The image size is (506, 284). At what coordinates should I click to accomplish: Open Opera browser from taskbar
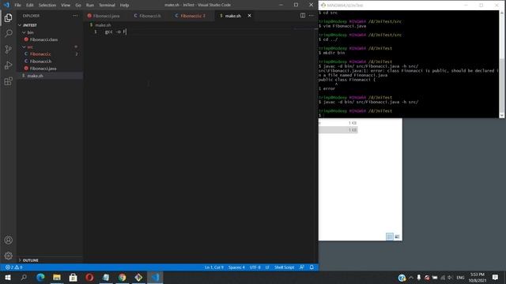[x=89, y=277]
